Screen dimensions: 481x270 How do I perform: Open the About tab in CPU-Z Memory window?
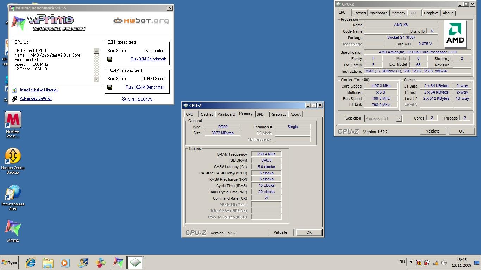point(295,114)
